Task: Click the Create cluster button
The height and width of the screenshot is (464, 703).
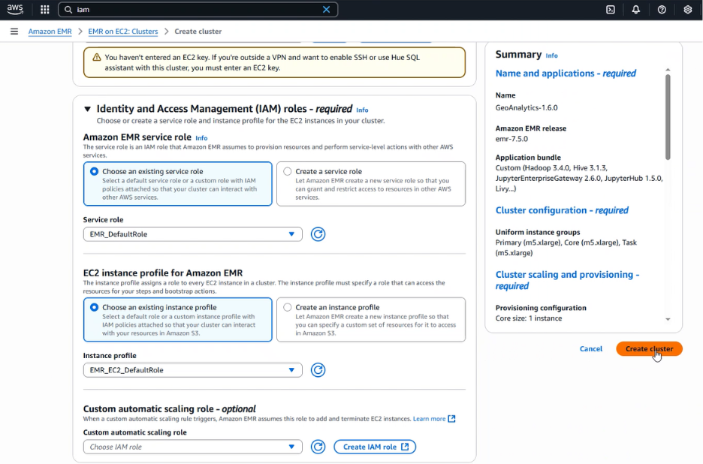Action: [649, 349]
